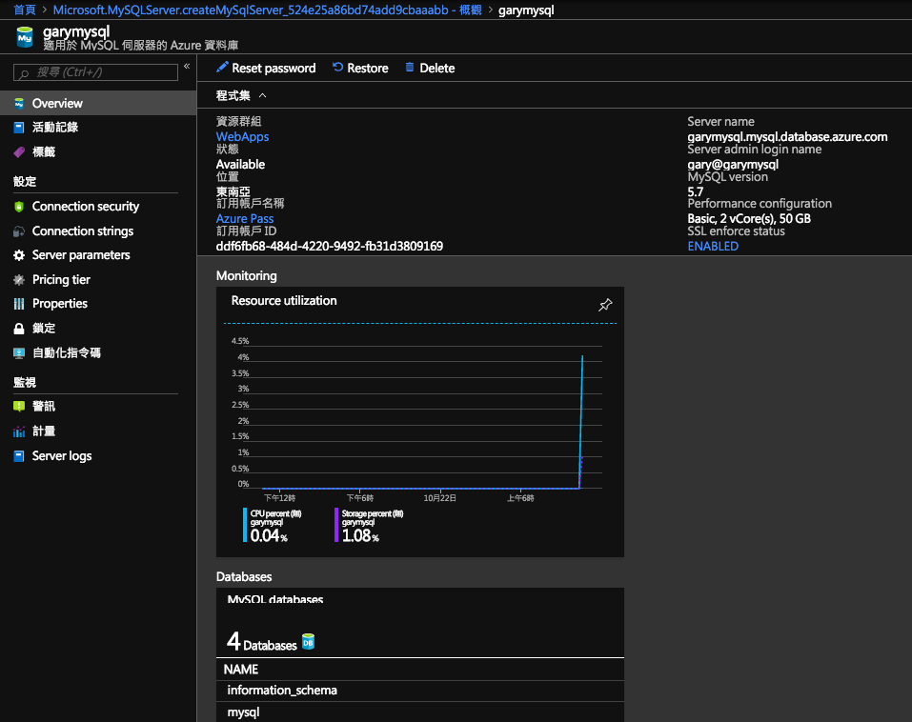Screen dimensions: 912x722
Task: Open 鎖定 locks menu item
Action: (x=98, y=329)
